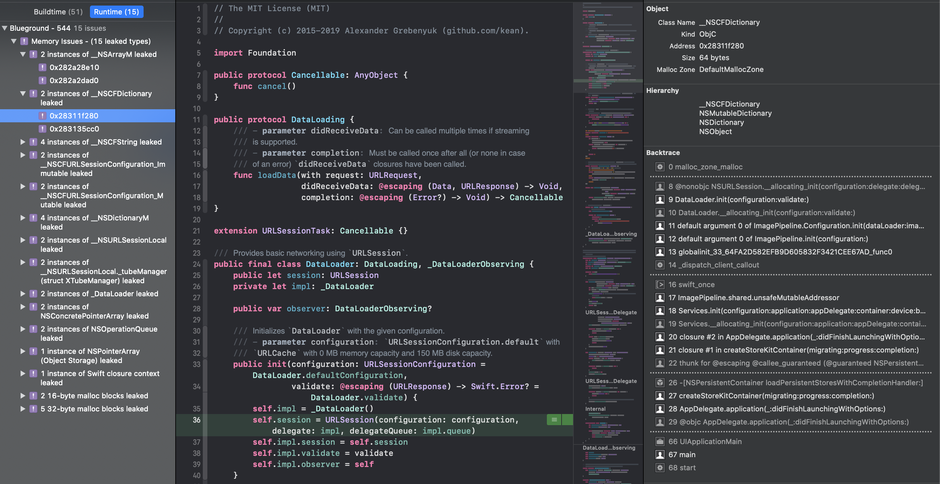Image resolution: width=940 pixels, height=484 pixels.
Task: Click the person icon beside @objc AppDelegate.application frame
Action: click(x=660, y=422)
